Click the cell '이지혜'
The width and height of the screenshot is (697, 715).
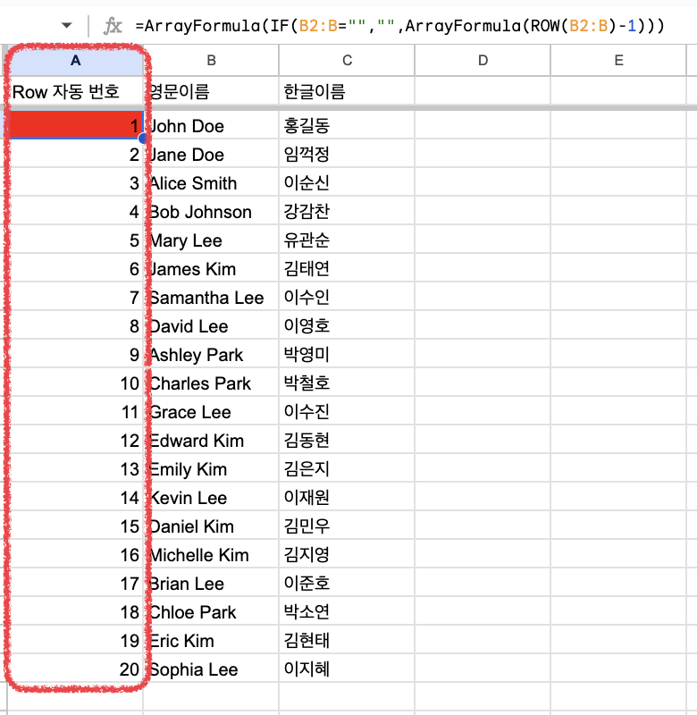[347, 669]
